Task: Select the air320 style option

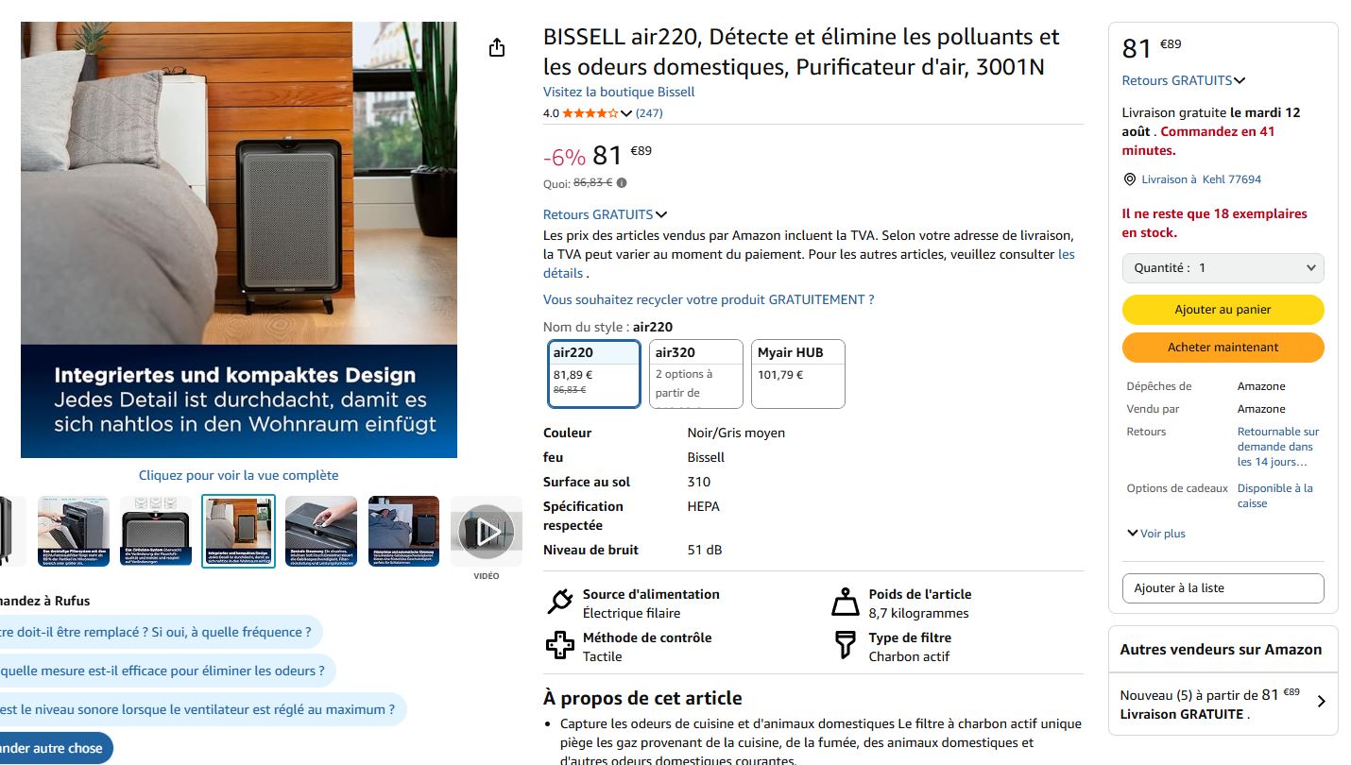Action: [696, 374]
